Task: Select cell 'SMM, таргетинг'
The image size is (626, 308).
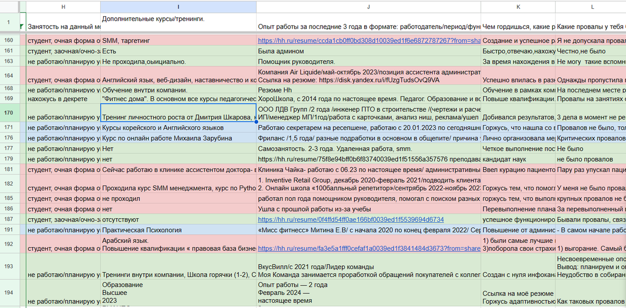Action: (178, 41)
